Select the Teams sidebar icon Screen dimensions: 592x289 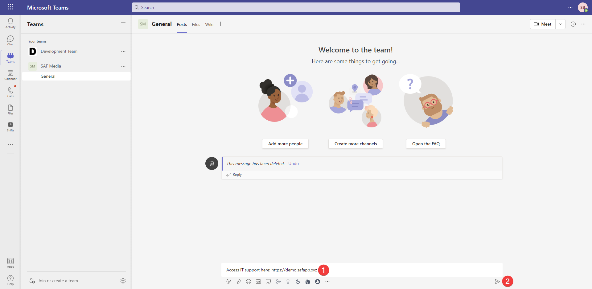tap(10, 58)
